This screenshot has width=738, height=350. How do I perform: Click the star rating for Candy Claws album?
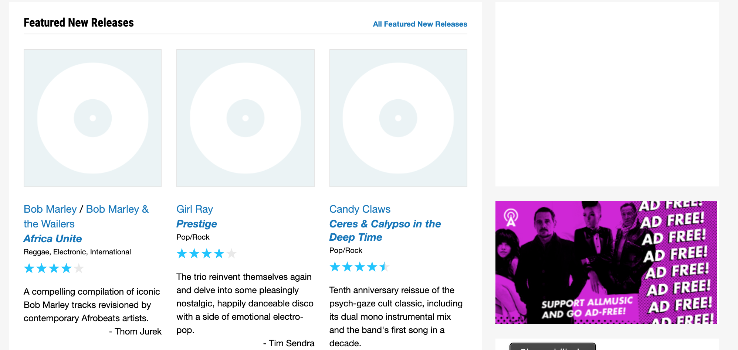coord(359,267)
